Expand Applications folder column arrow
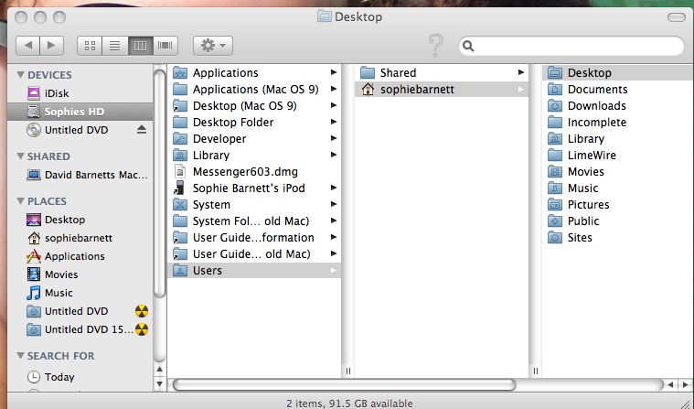694x409 pixels. point(333,72)
